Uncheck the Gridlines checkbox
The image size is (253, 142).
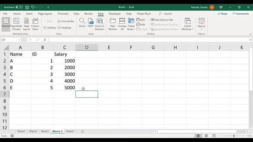tap(45, 28)
